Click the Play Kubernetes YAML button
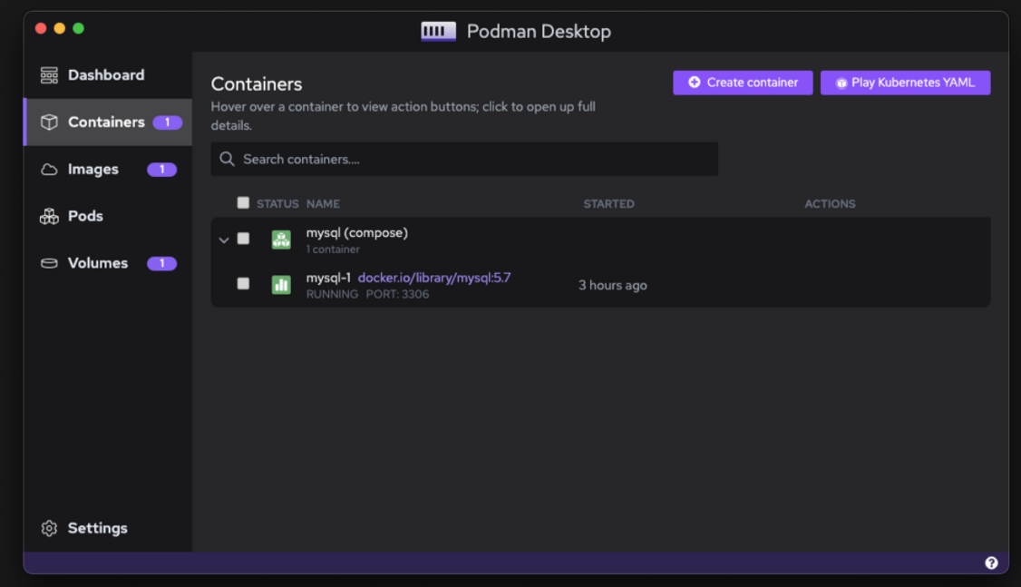This screenshot has height=587, width=1021. tap(905, 83)
